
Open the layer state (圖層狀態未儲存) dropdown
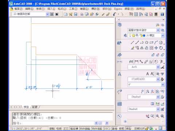(158, 30)
